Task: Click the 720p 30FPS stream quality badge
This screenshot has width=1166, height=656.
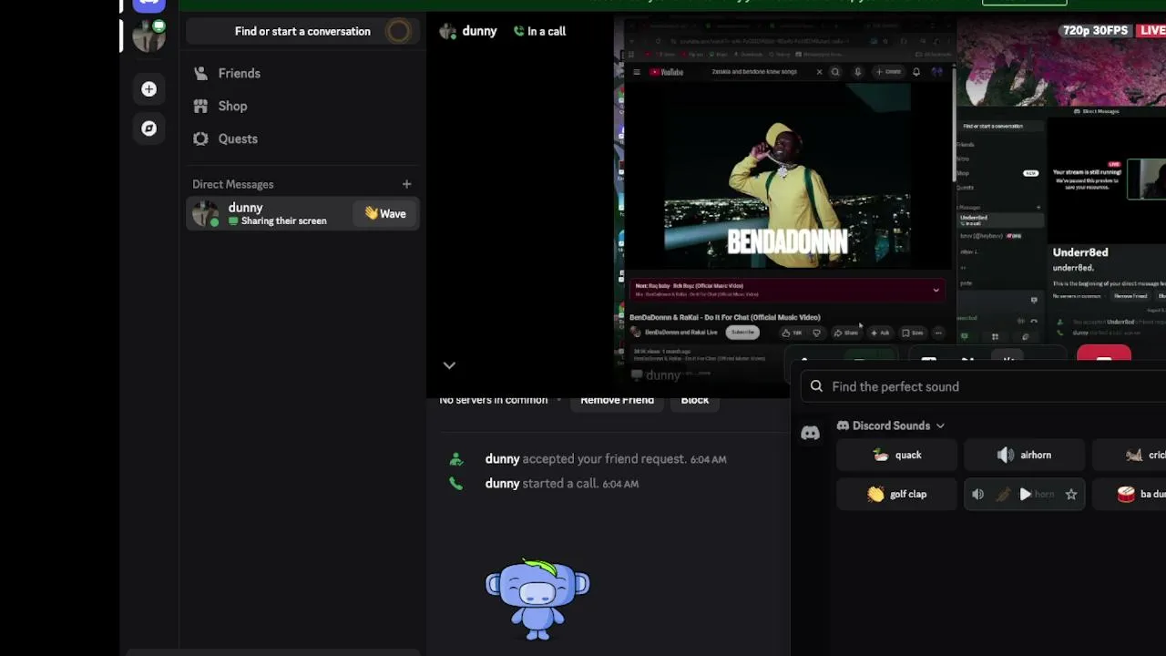Action: [1095, 30]
